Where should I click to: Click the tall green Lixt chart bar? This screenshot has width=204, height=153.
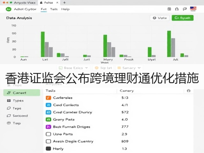click(x=43, y=44)
